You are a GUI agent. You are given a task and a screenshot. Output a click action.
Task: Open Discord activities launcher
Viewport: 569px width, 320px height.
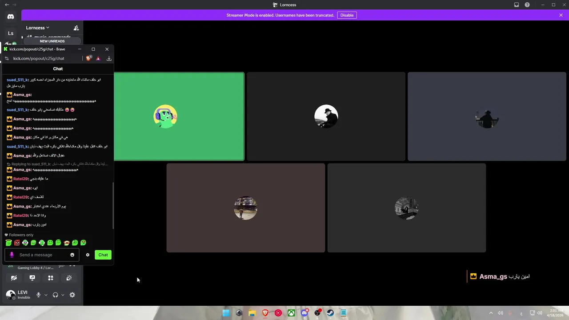click(x=51, y=278)
